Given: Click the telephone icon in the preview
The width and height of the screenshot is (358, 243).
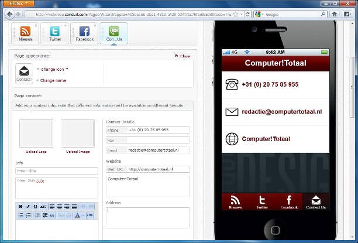Looking at the screenshot, I should pyautogui.click(x=232, y=84).
